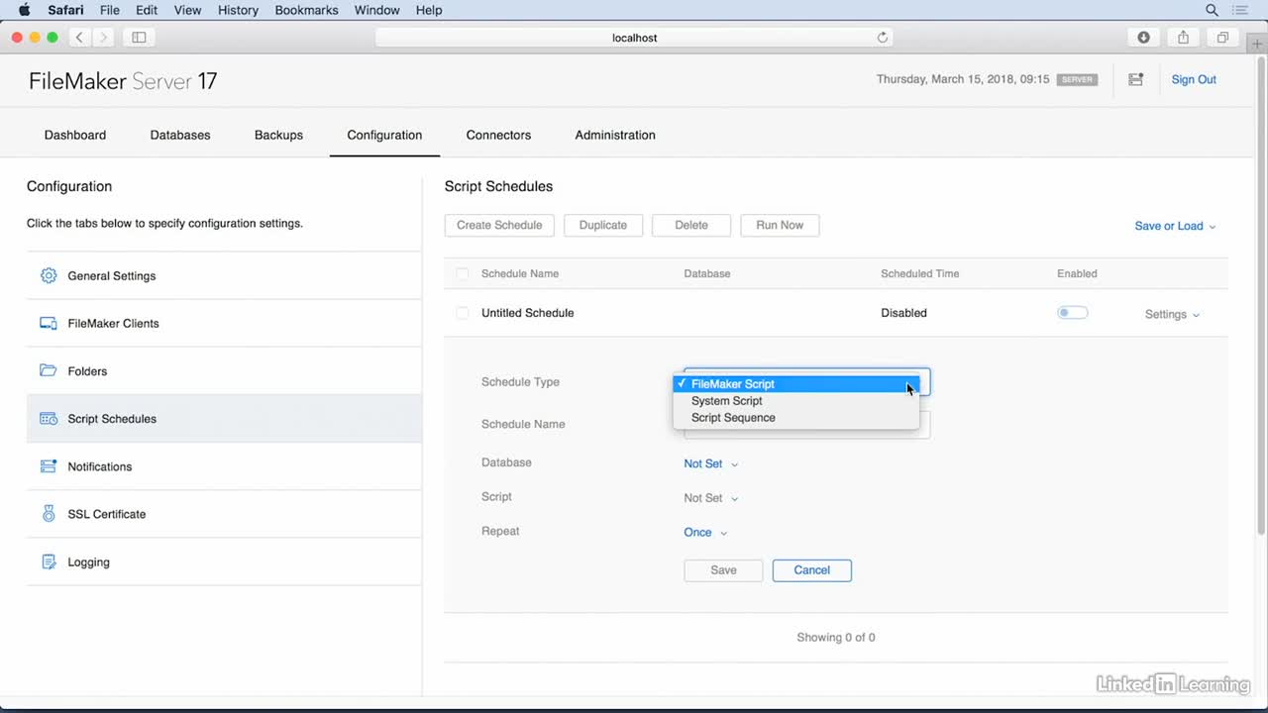Image resolution: width=1268 pixels, height=713 pixels.
Task: Open the Window menu
Action: click(x=377, y=10)
